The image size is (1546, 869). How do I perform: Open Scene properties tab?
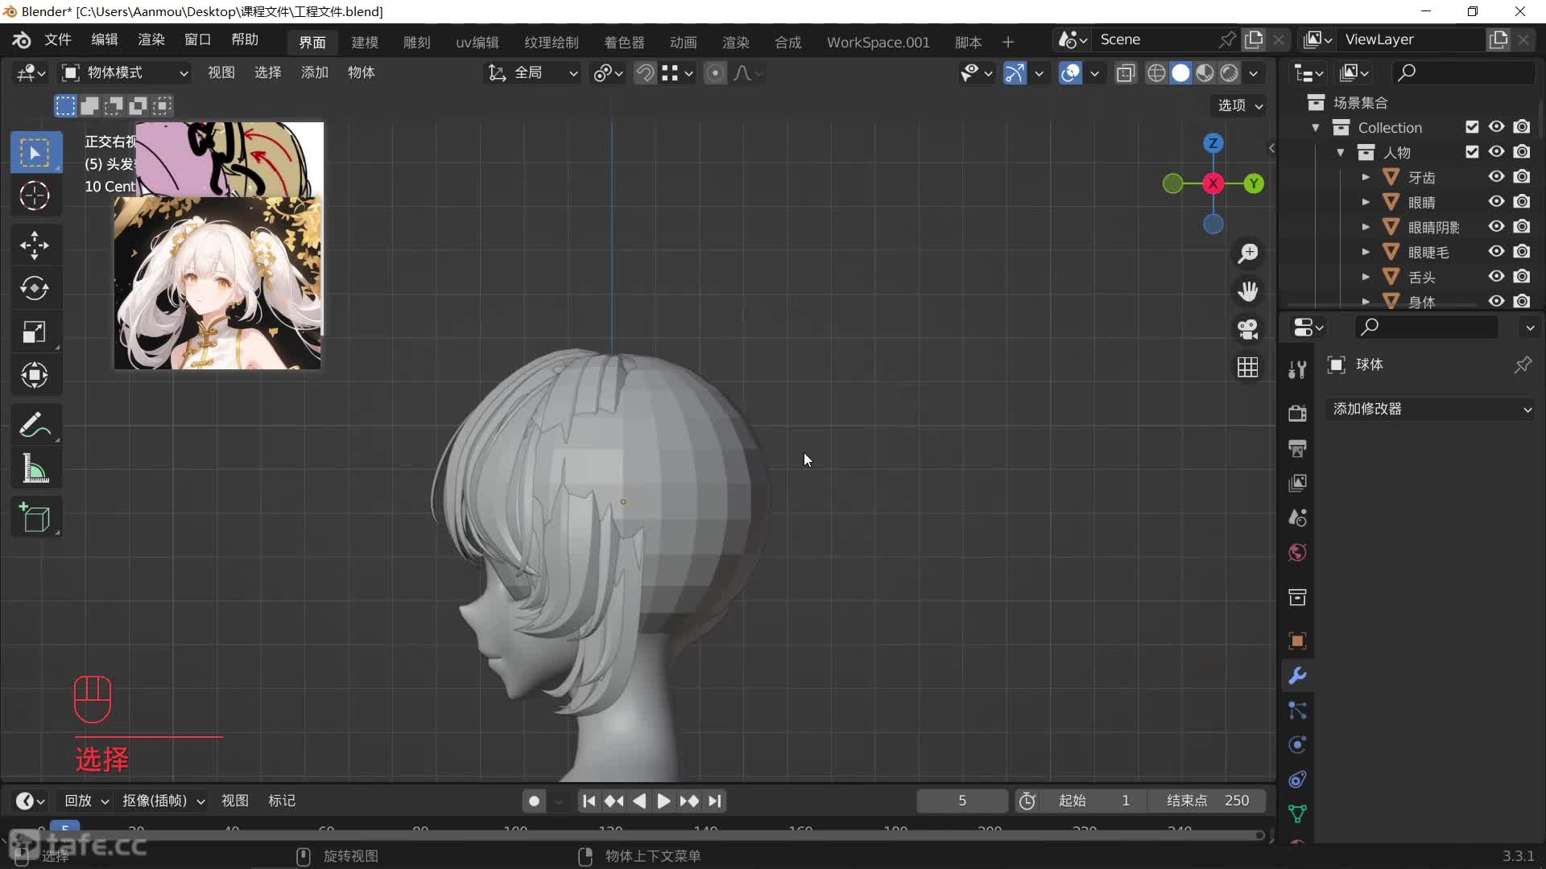tap(1297, 517)
